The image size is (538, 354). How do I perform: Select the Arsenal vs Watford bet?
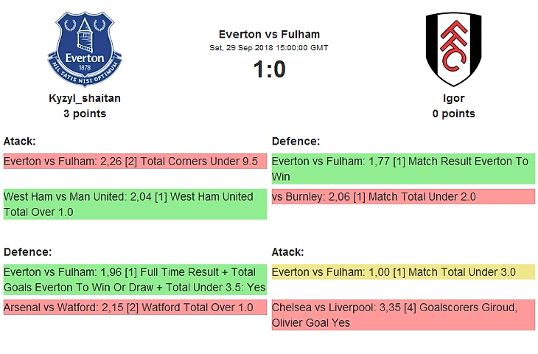(x=134, y=308)
